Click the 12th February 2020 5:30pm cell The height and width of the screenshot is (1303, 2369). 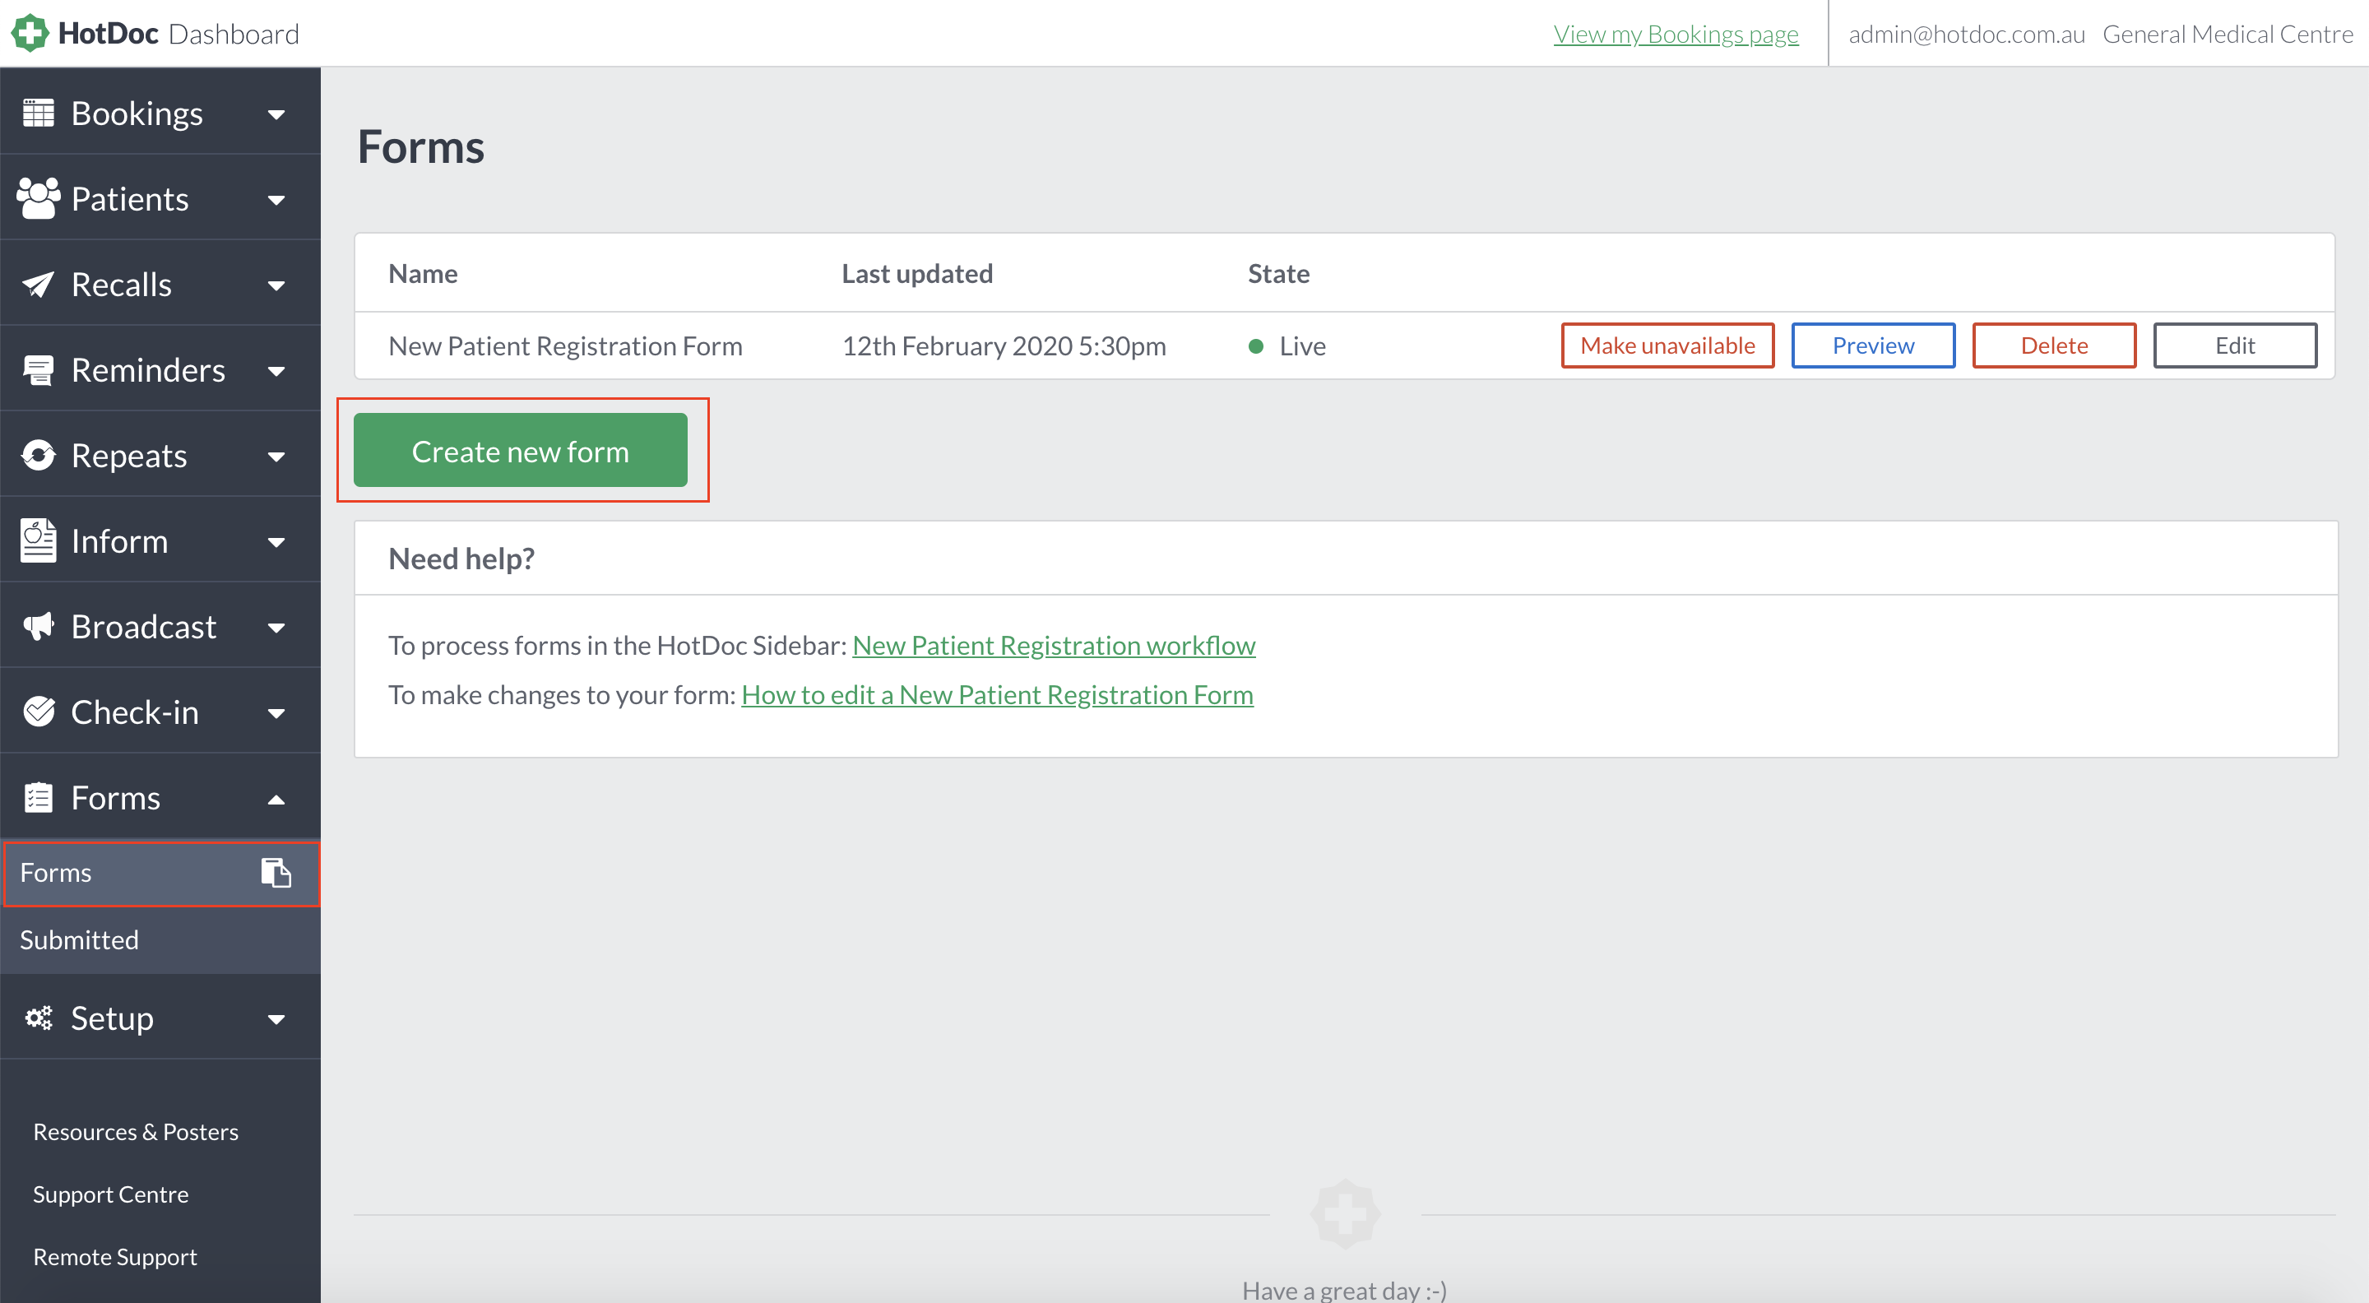(x=1004, y=345)
